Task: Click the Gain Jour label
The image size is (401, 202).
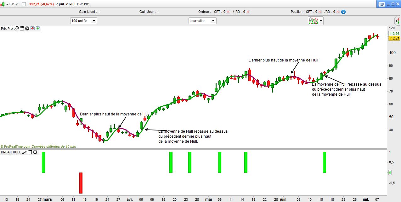Action: [x=147, y=12]
